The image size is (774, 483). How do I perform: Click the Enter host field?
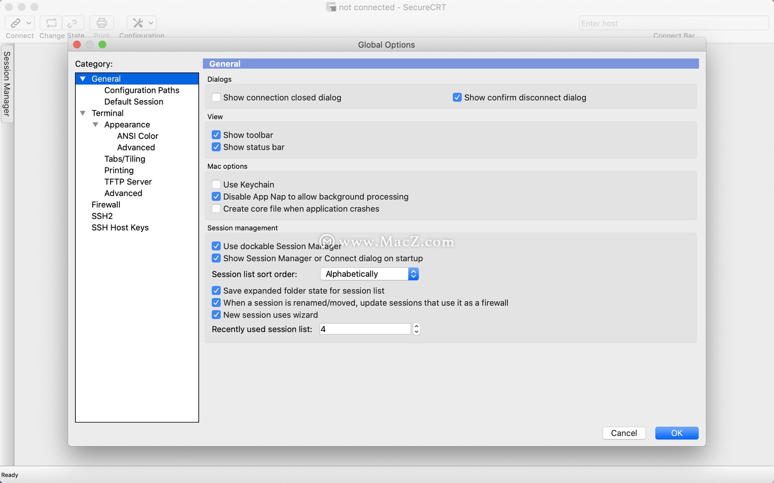(x=673, y=23)
